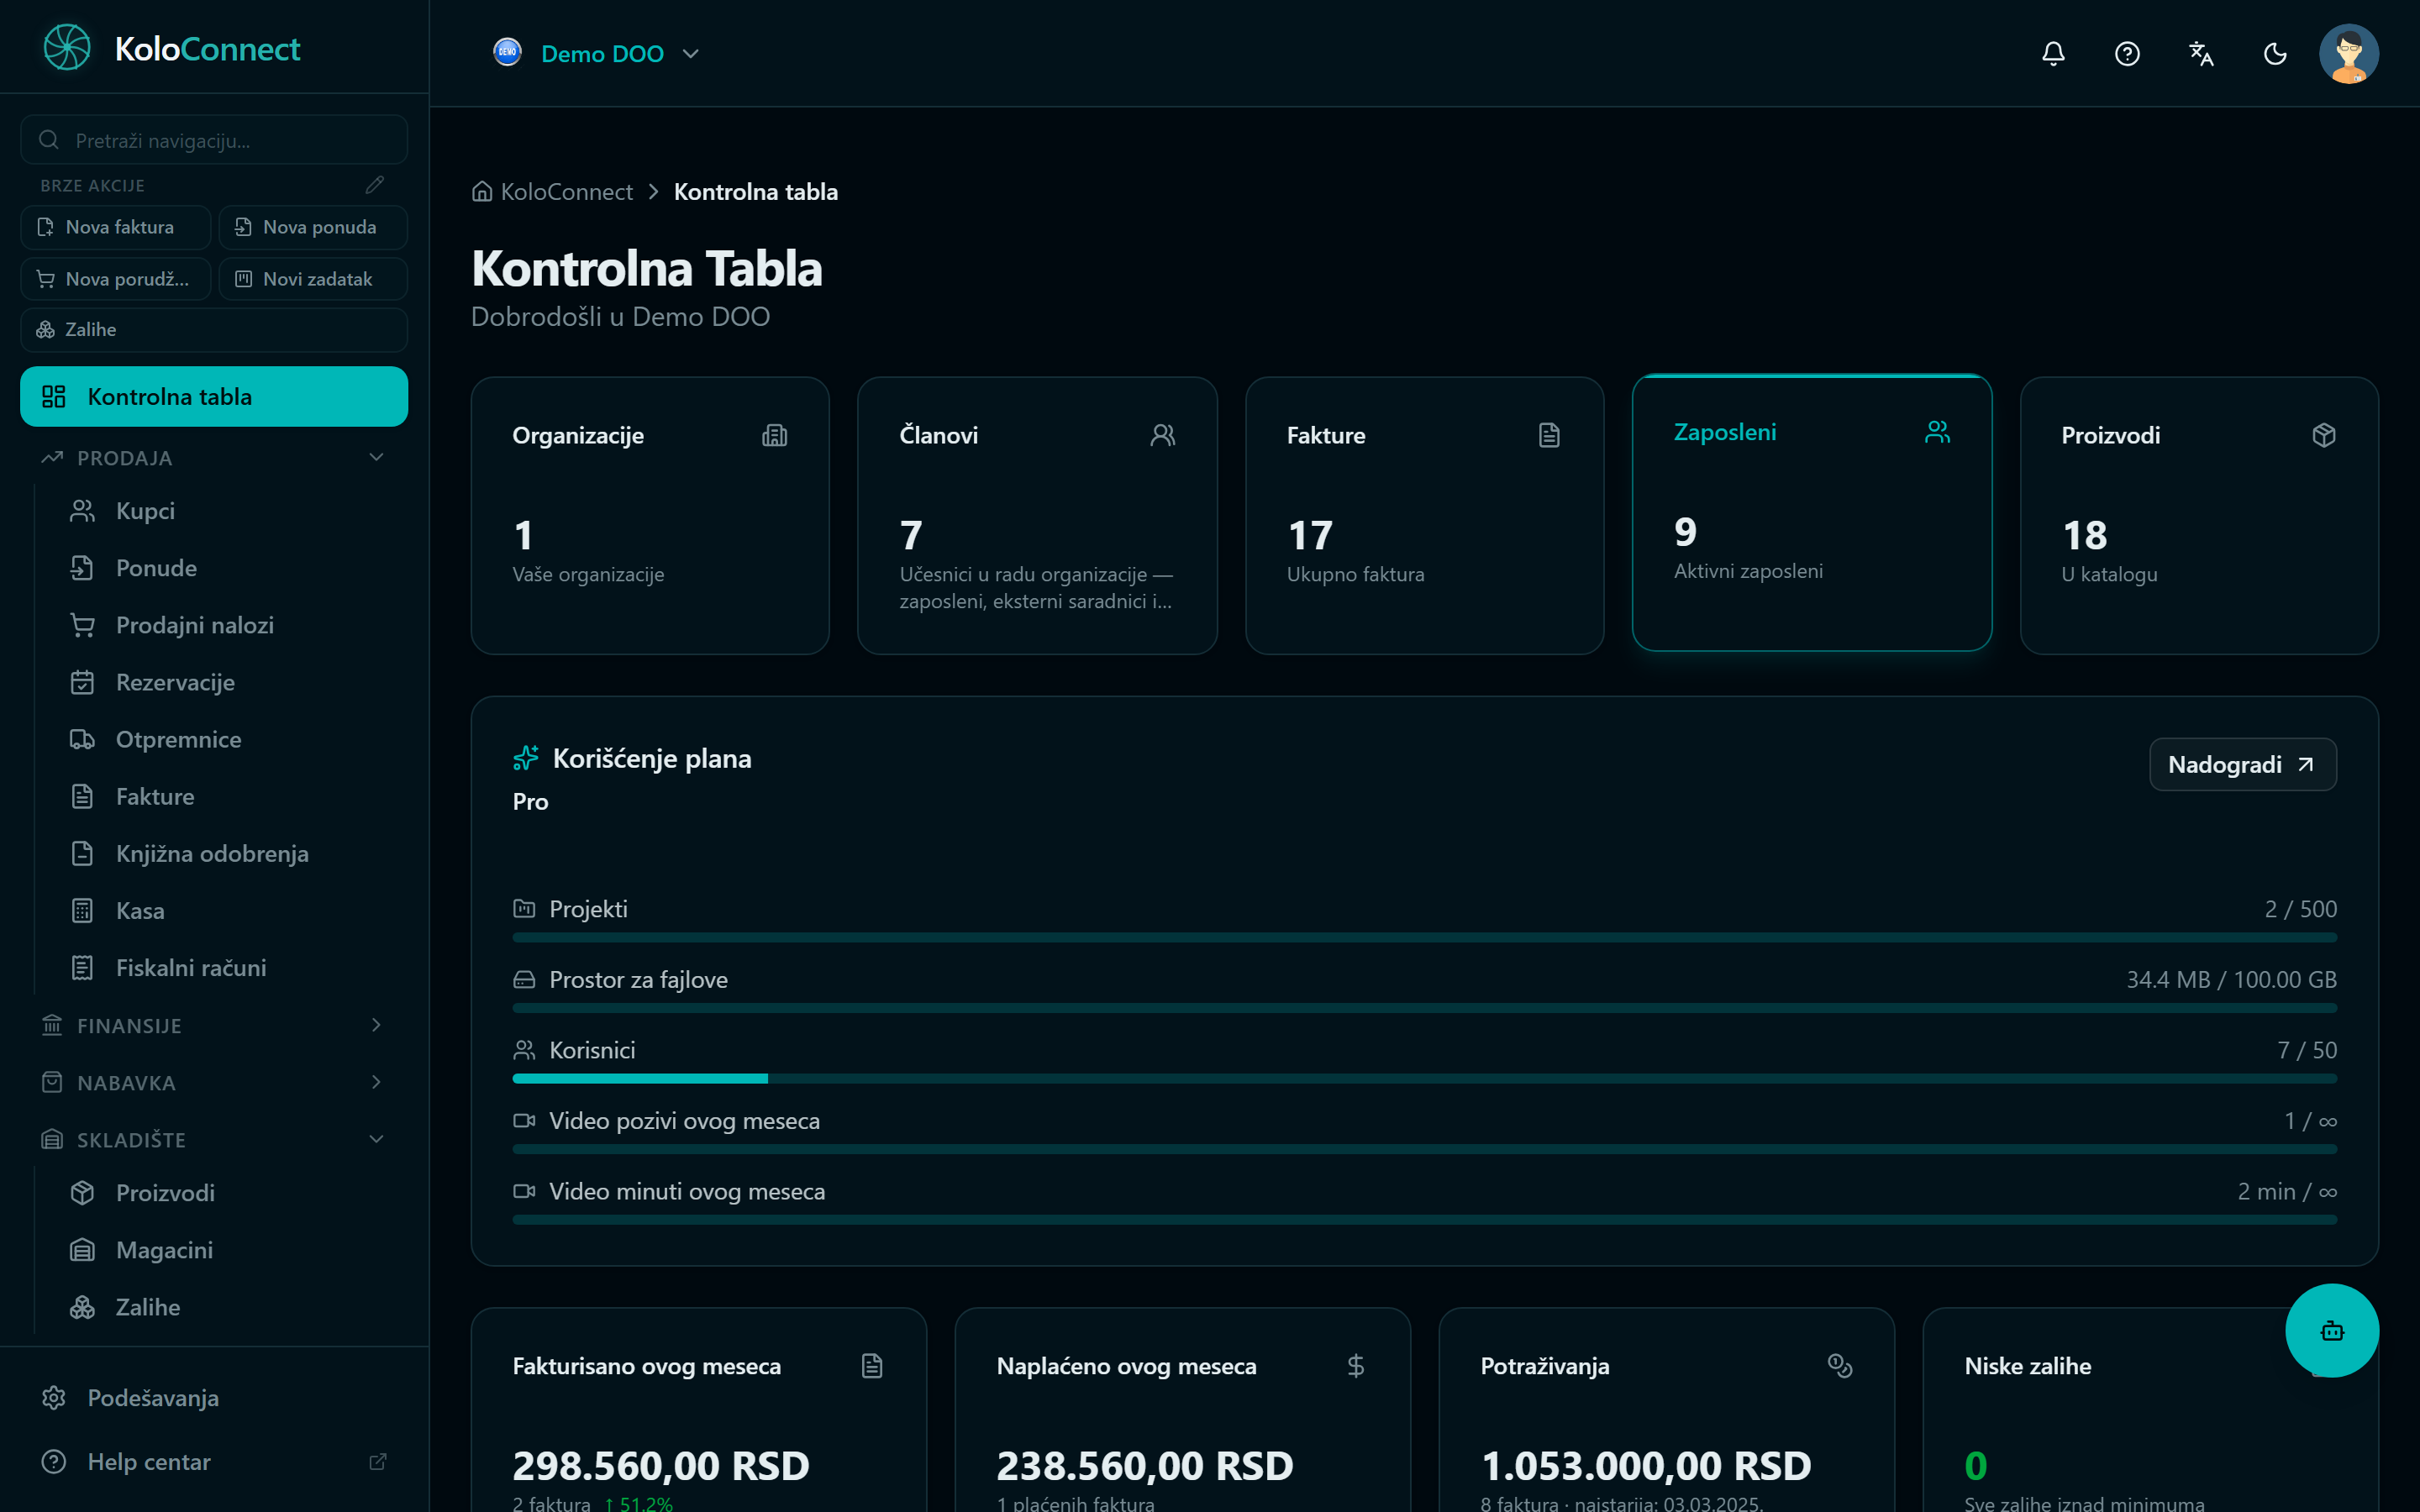Collapse the SKLADIŠTE section
This screenshot has width=2420, height=1512.
pos(214,1139)
